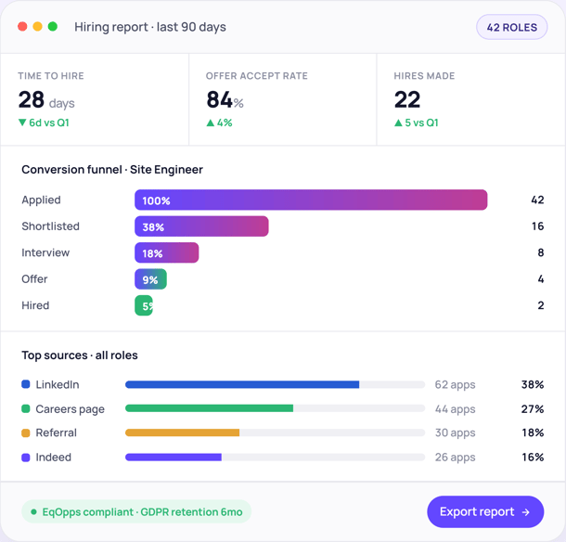The width and height of the screenshot is (566, 542).
Task: Click the LinkedIn 38% share value
Action: point(533,384)
